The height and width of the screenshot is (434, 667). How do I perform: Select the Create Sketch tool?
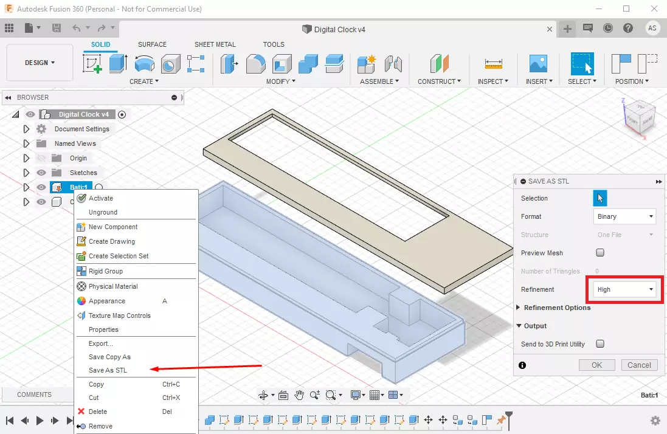(x=92, y=64)
